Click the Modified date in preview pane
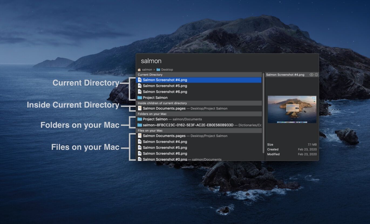The height and width of the screenshot is (224, 370). [307, 154]
